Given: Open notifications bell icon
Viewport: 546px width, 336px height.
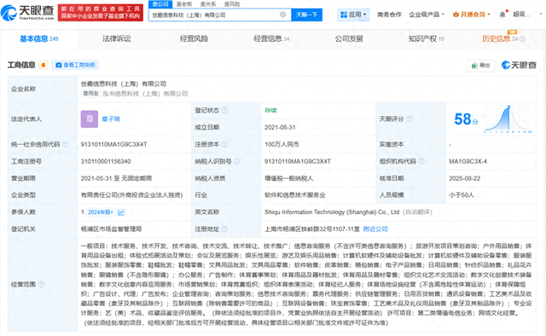Looking at the screenshot, I should [502, 14].
